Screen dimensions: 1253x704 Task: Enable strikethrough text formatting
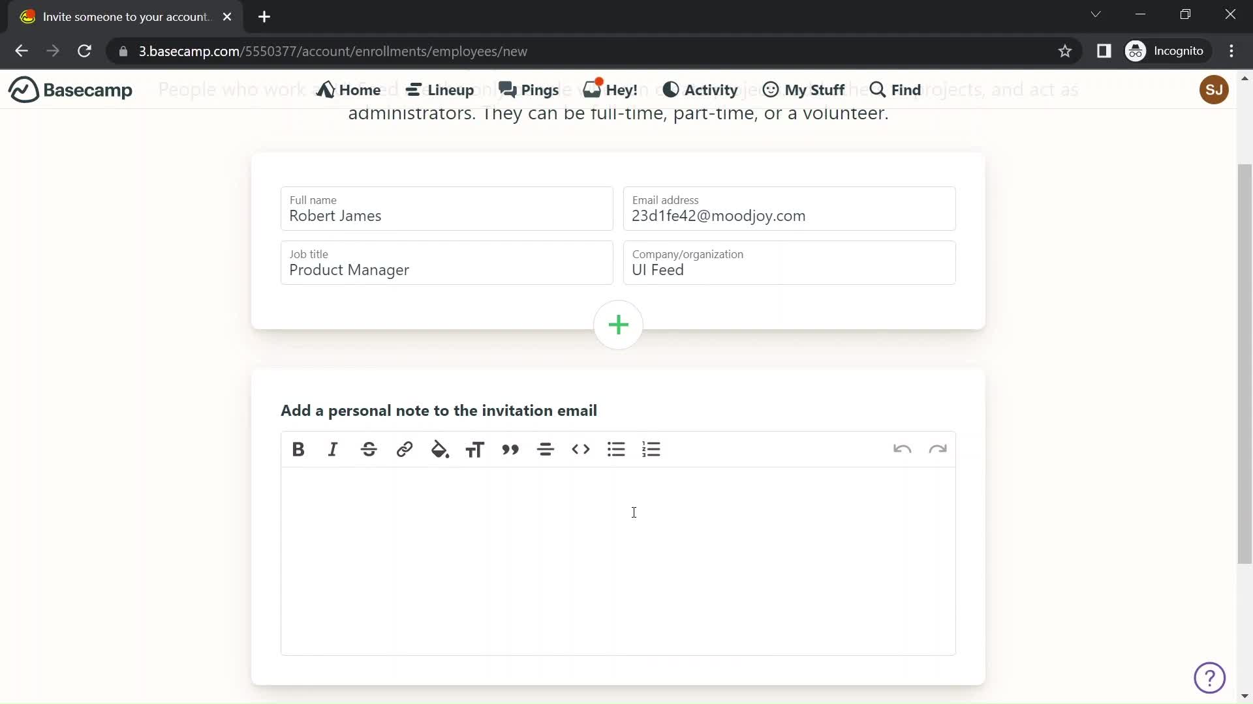[x=368, y=448]
